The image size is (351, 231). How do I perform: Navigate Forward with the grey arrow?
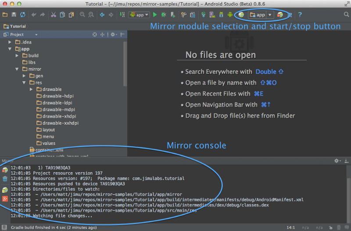coord(111,15)
